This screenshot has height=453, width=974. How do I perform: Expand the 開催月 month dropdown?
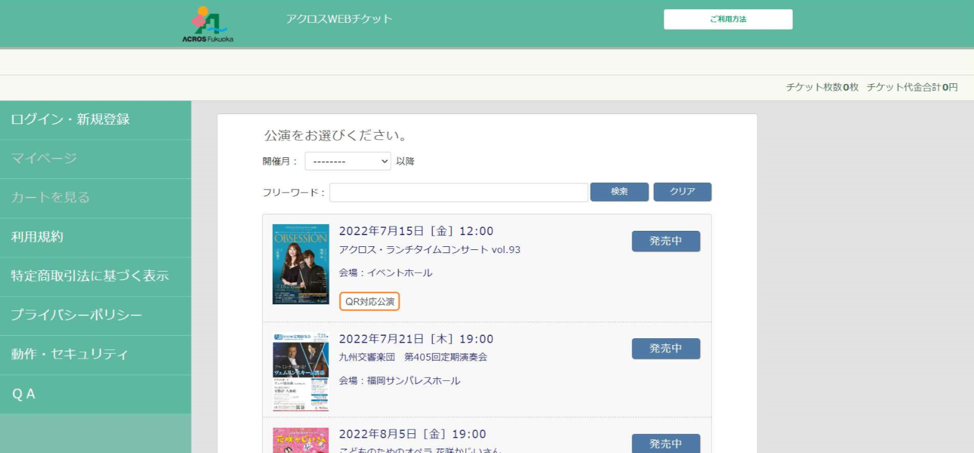348,161
